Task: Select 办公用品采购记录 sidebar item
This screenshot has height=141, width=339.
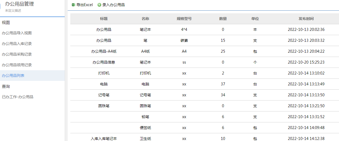Action: pyautogui.click(x=17, y=54)
